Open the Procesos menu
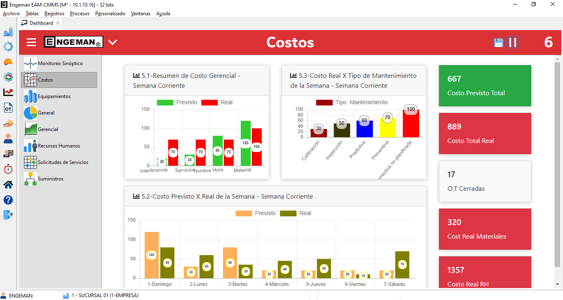The width and height of the screenshot is (563, 300). coord(80,14)
